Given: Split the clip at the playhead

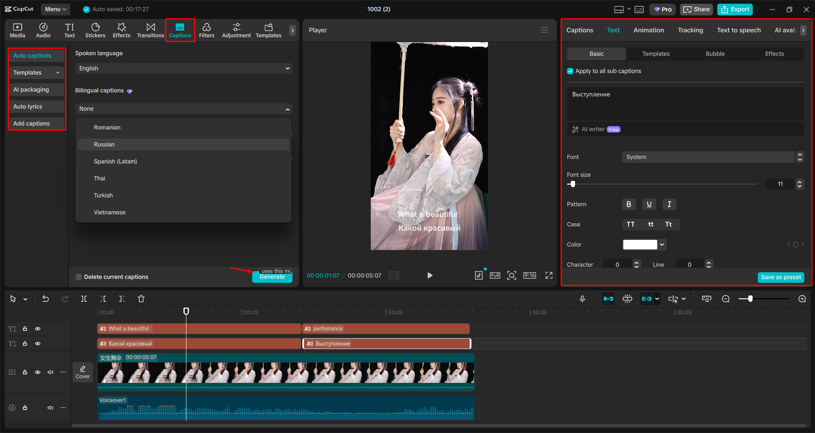Looking at the screenshot, I should (x=84, y=298).
